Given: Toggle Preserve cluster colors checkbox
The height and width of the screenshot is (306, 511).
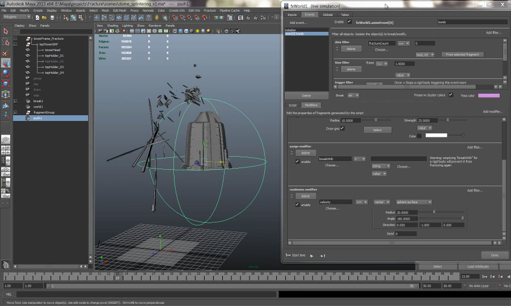Looking at the screenshot, I should [450, 95].
